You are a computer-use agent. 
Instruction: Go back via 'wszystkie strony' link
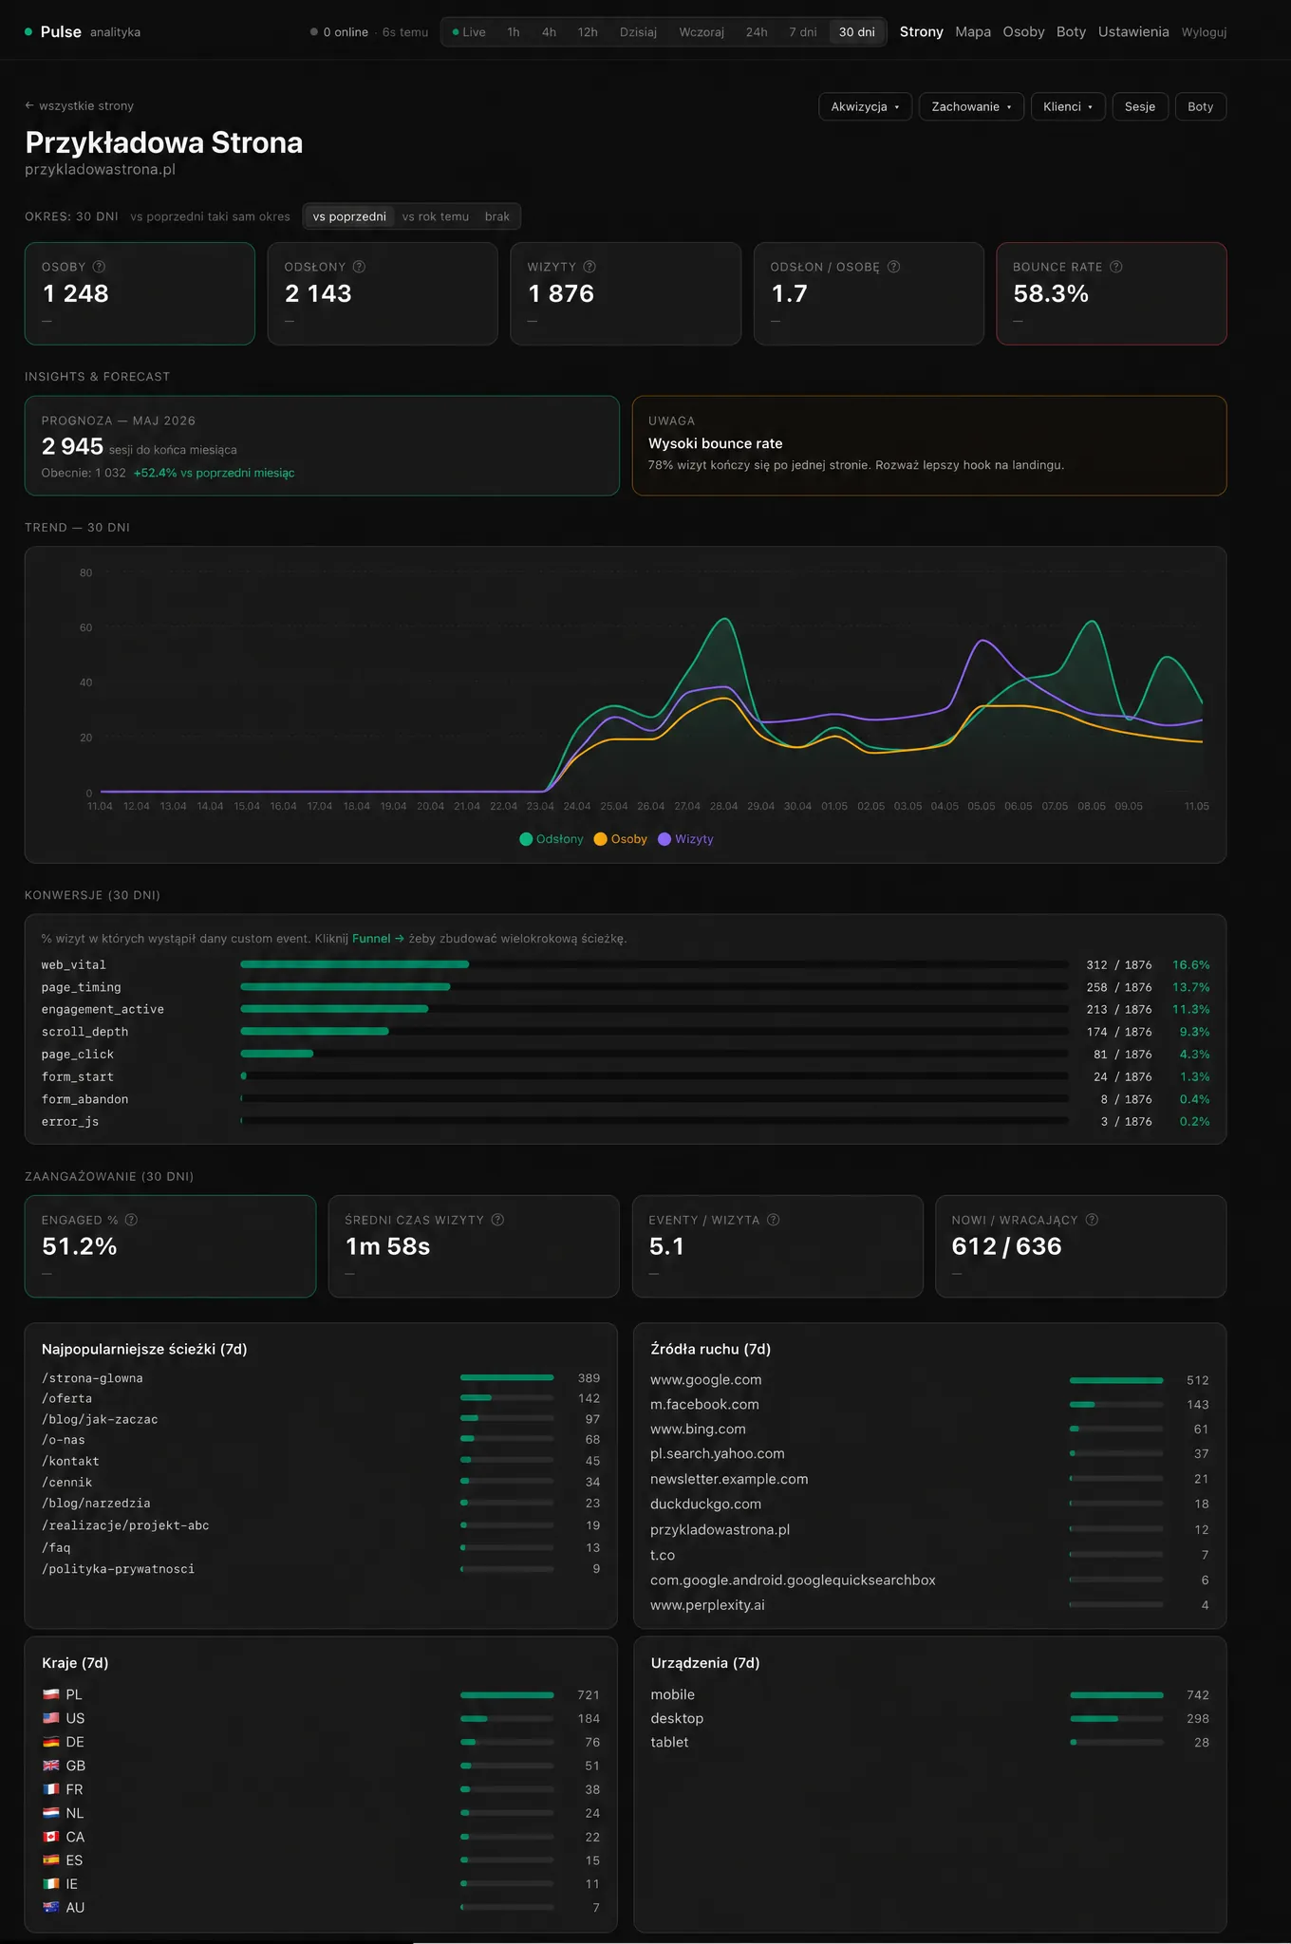click(x=80, y=105)
